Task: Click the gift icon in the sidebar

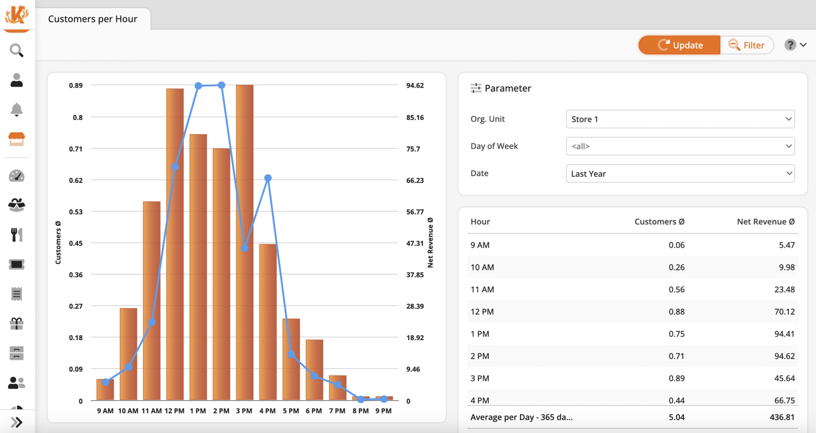Action: coord(16,323)
